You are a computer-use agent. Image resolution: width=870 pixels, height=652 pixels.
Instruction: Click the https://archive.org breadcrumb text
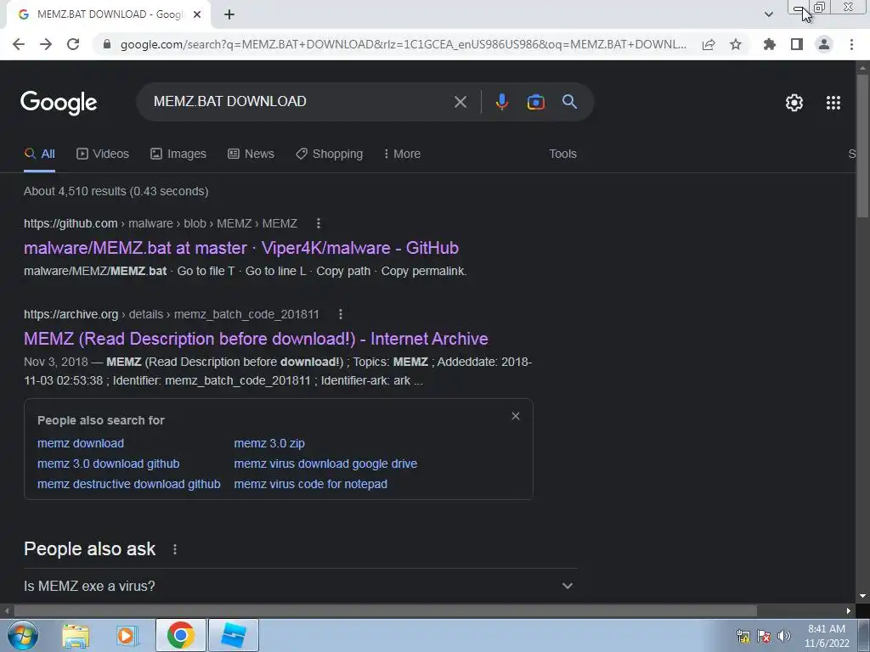71,314
